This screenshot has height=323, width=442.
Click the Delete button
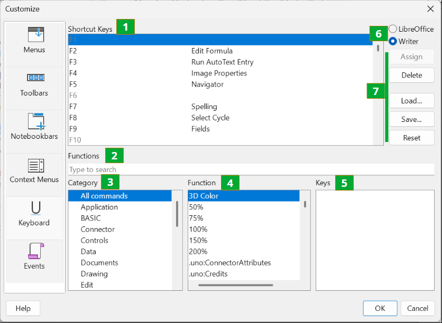tap(411, 75)
